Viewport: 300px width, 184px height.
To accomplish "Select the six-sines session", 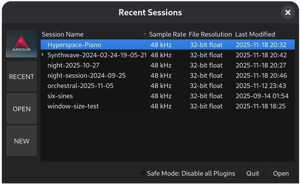I will pyautogui.click(x=168, y=96).
